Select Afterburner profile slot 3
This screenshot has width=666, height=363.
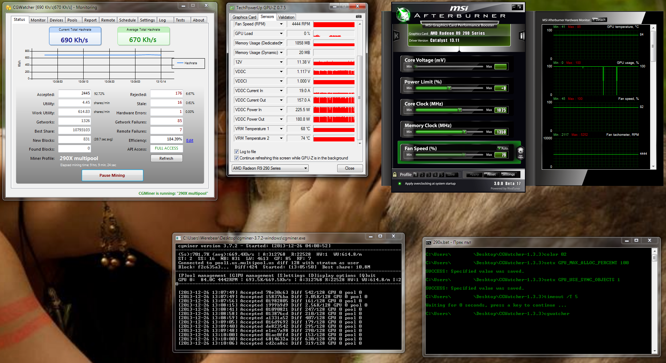click(429, 175)
